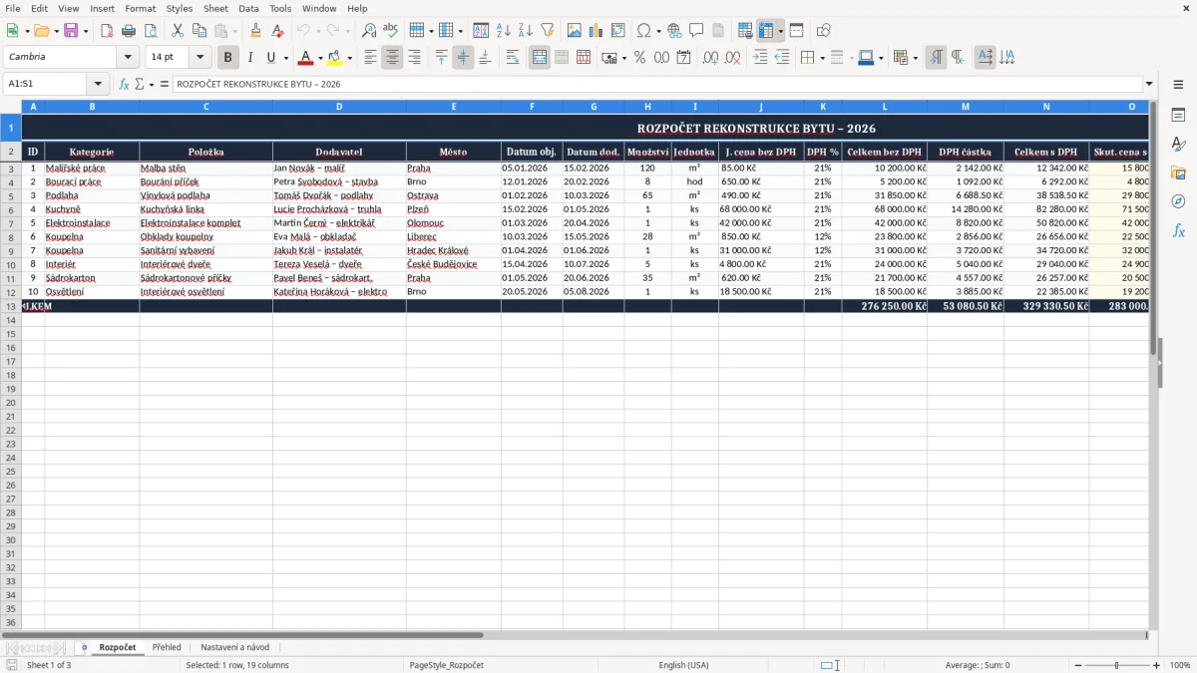This screenshot has height=673, width=1197.
Task: Open sidebar Functions fx panel
Action: (x=1178, y=231)
